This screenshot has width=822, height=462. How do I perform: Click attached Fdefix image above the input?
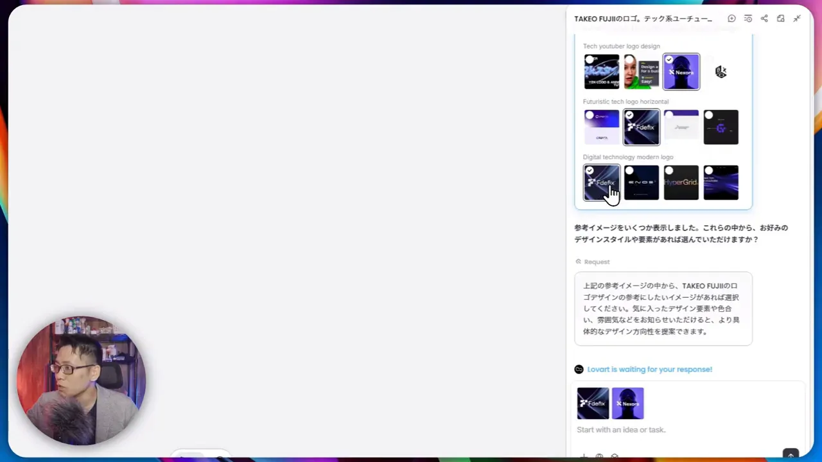click(593, 404)
